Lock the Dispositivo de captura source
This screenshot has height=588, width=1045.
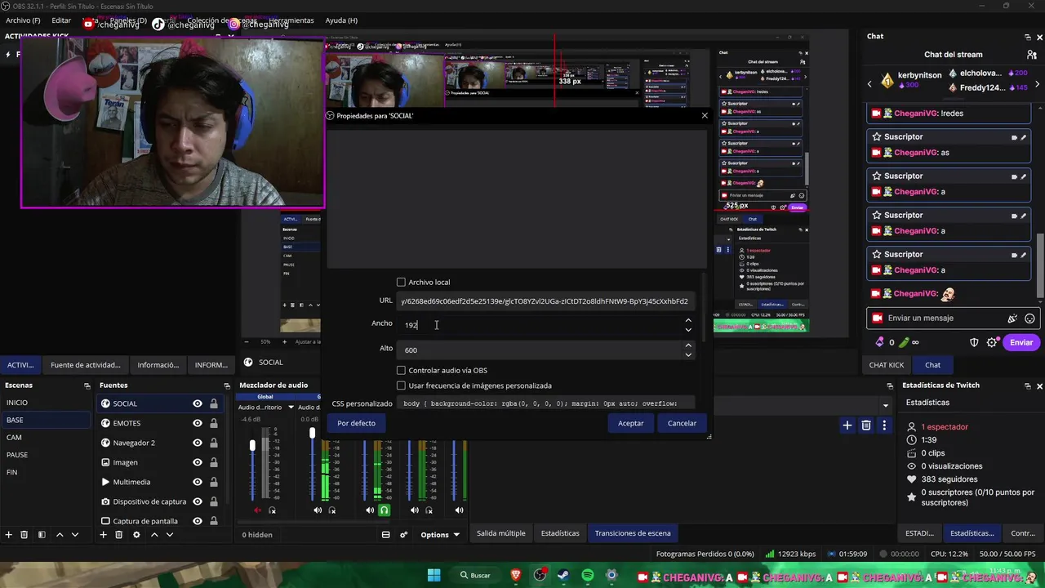pos(214,501)
